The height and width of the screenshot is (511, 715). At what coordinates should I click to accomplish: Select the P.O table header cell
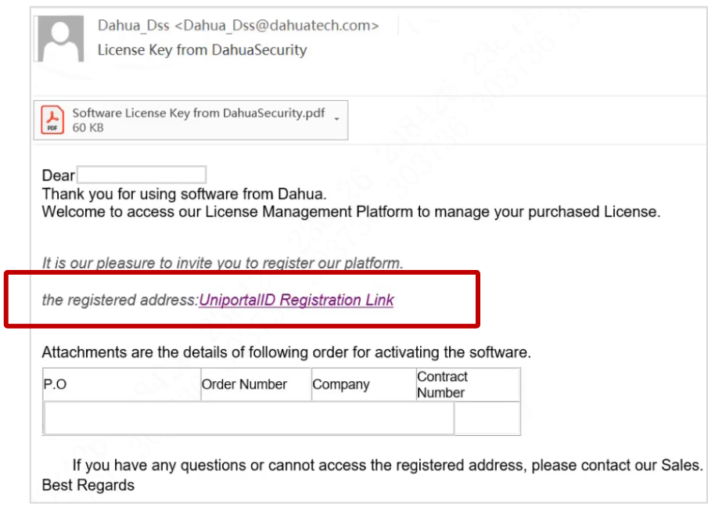(x=121, y=385)
